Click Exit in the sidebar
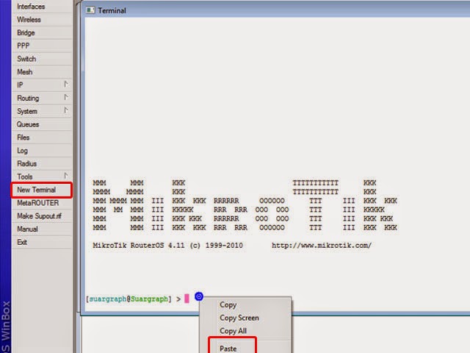 [42, 242]
